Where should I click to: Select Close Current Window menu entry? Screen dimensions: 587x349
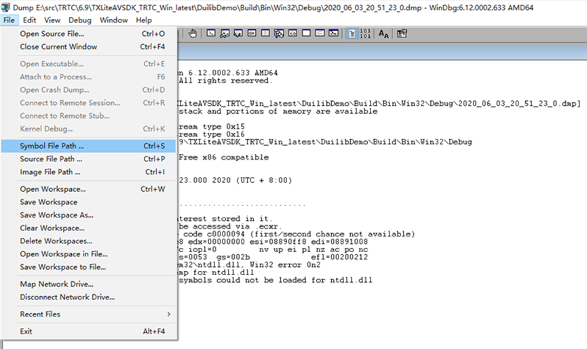click(89, 47)
